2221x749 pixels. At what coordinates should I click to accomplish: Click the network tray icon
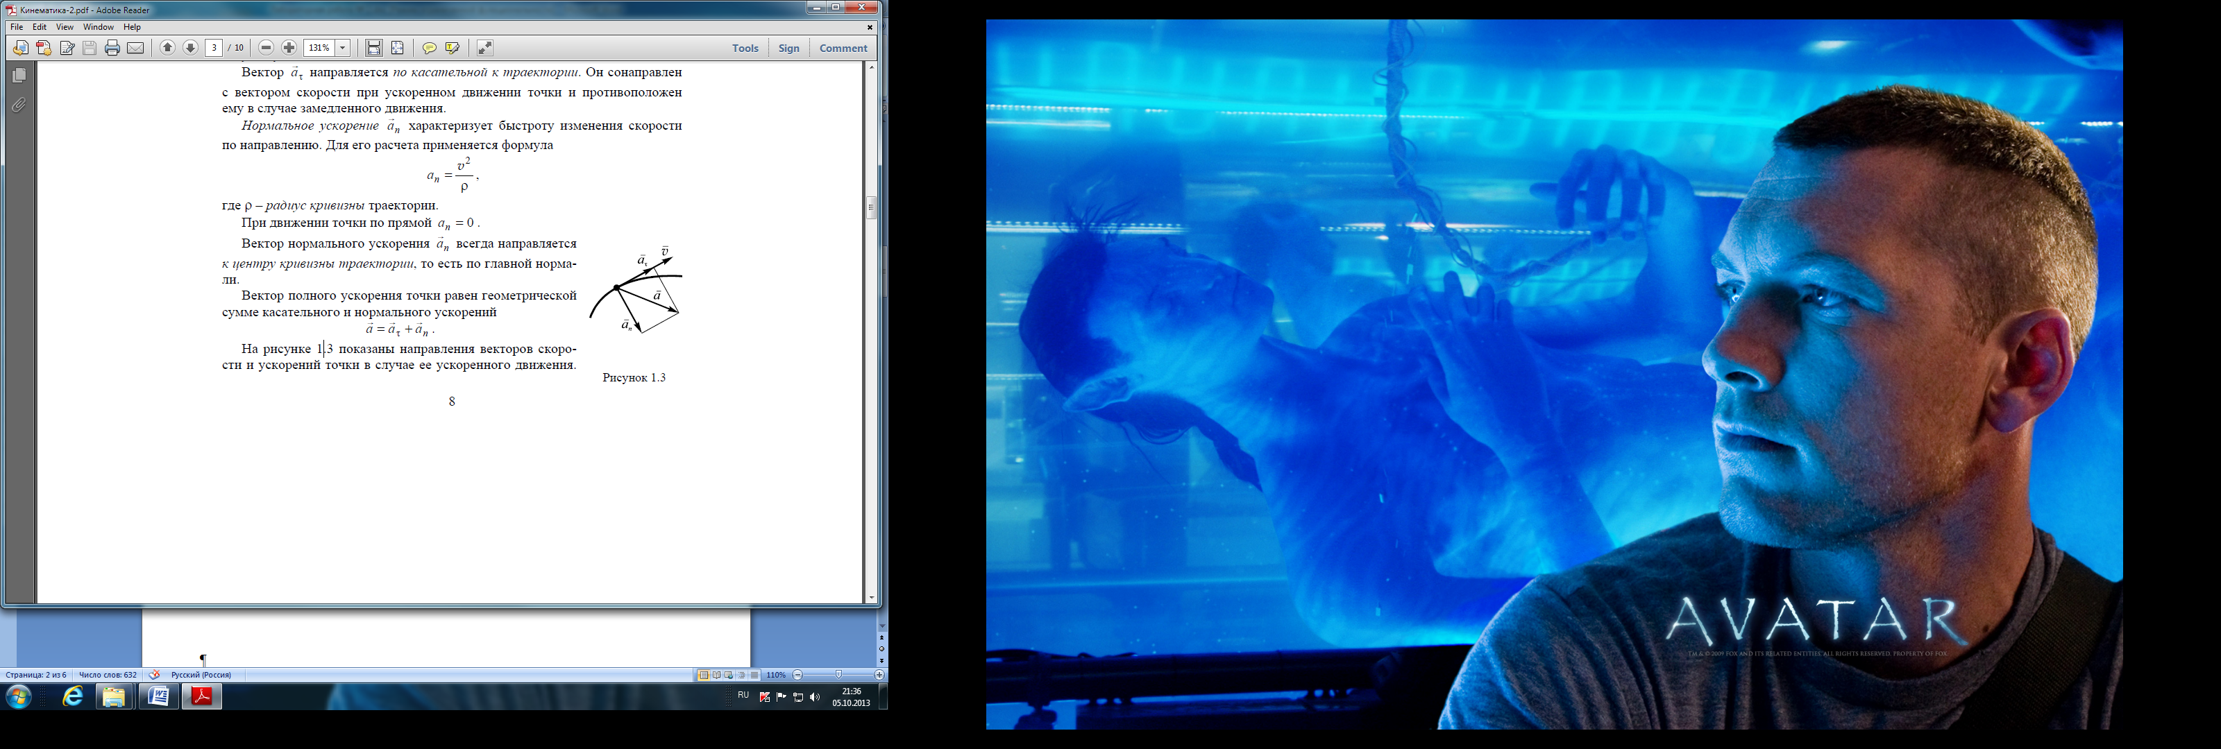tap(798, 697)
